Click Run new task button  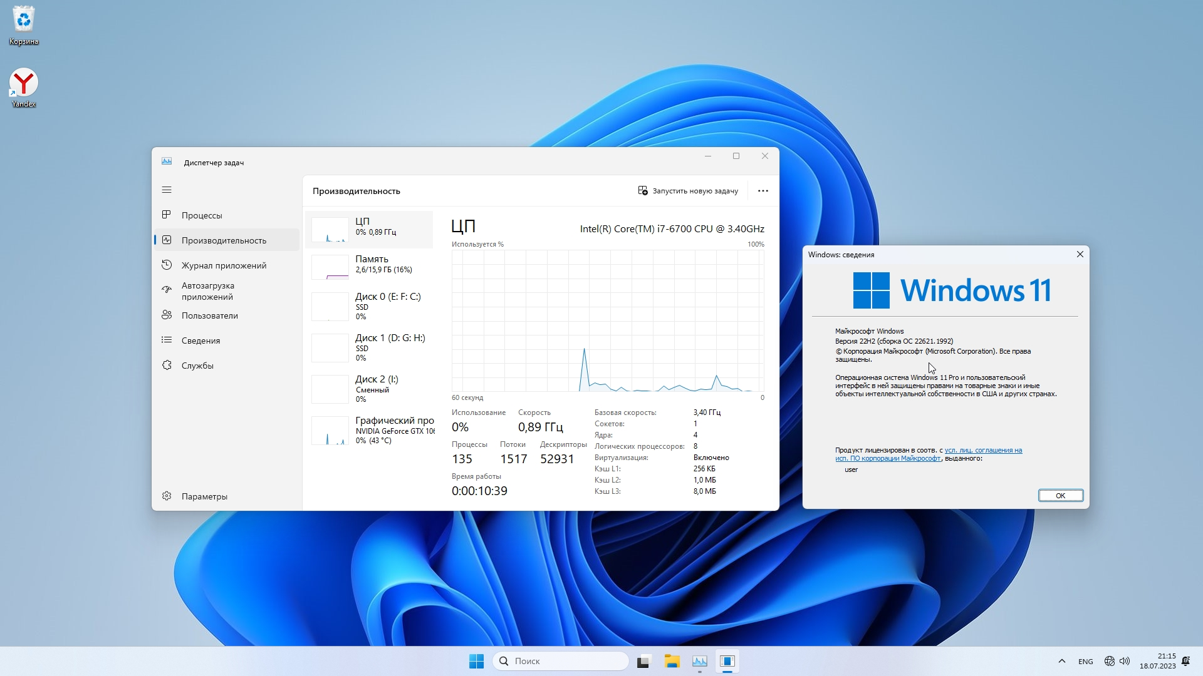click(x=688, y=191)
